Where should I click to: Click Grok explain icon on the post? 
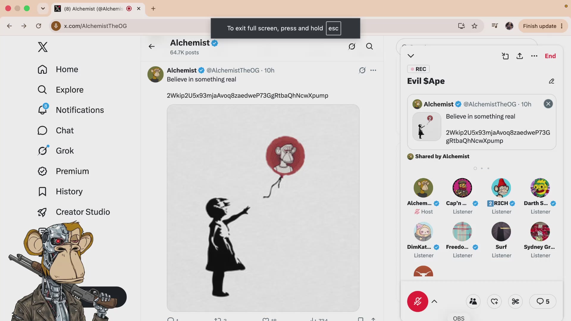click(x=362, y=70)
